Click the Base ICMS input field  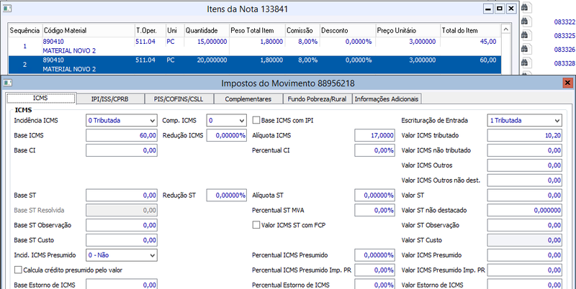point(122,135)
